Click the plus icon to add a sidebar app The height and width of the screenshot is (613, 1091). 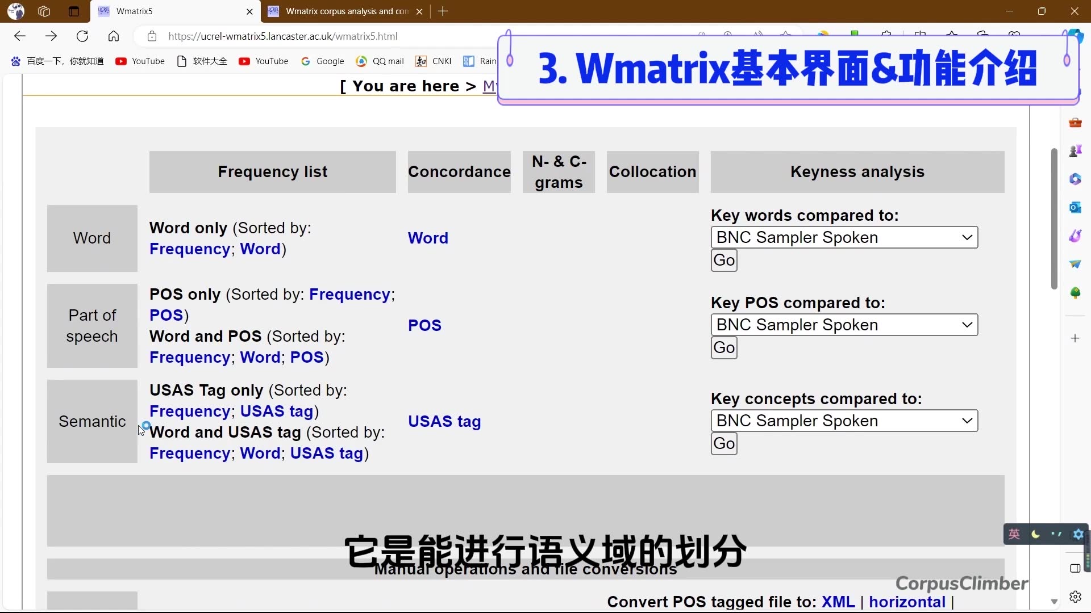coord(1076,338)
